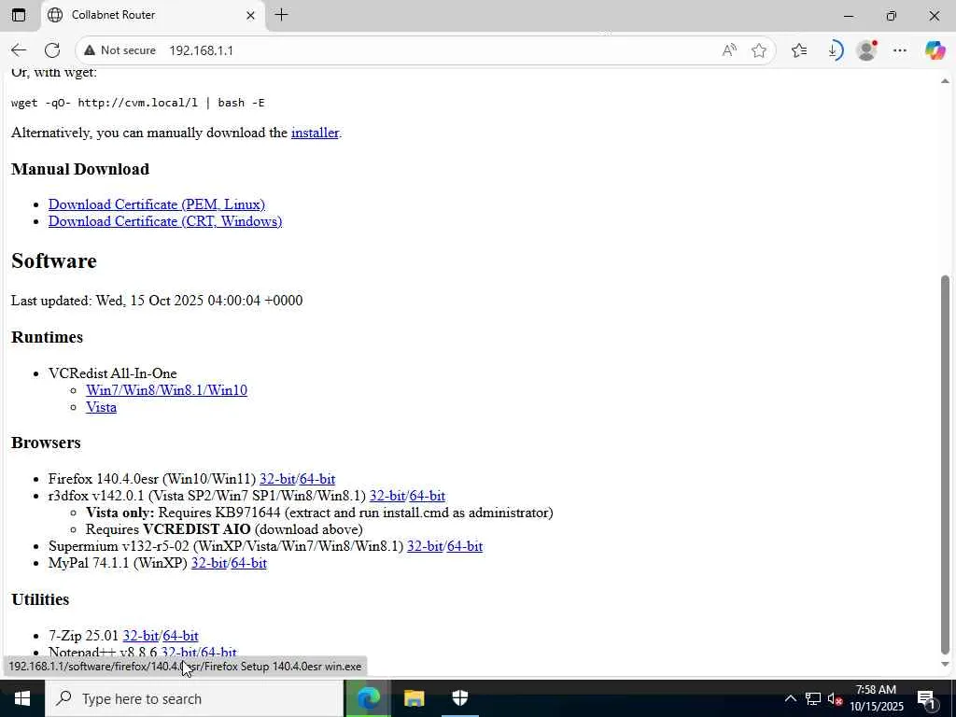Screen dimensions: 956x717
Task: Download 7-Zip 25.01 64-bit
Action: point(180,636)
